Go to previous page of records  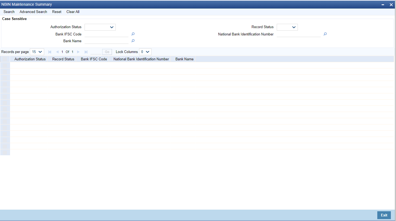coord(57,52)
